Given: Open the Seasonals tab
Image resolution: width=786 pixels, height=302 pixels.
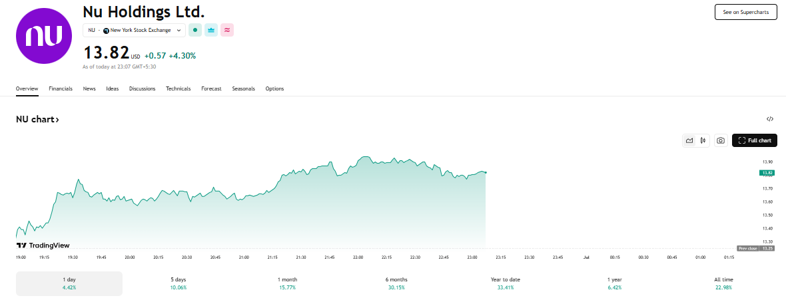Looking at the screenshot, I should click(244, 88).
